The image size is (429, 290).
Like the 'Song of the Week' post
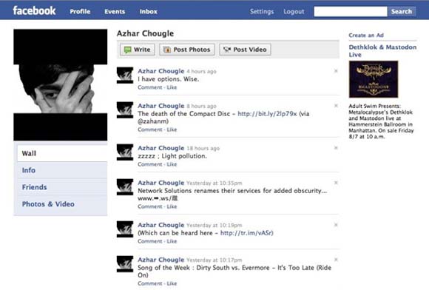(x=172, y=283)
